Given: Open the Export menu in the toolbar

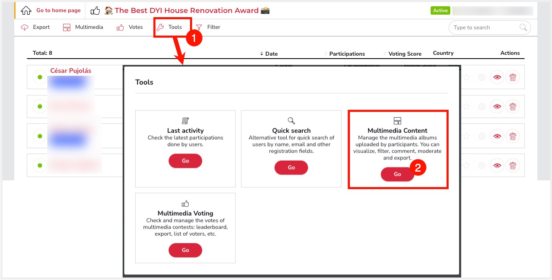Looking at the screenshot, I should (x=36, y=27).
